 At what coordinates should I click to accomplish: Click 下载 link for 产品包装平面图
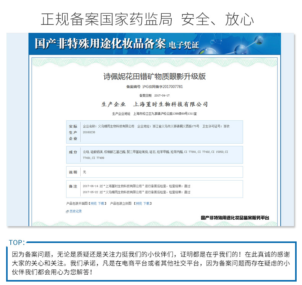click(x=101, y=203)
